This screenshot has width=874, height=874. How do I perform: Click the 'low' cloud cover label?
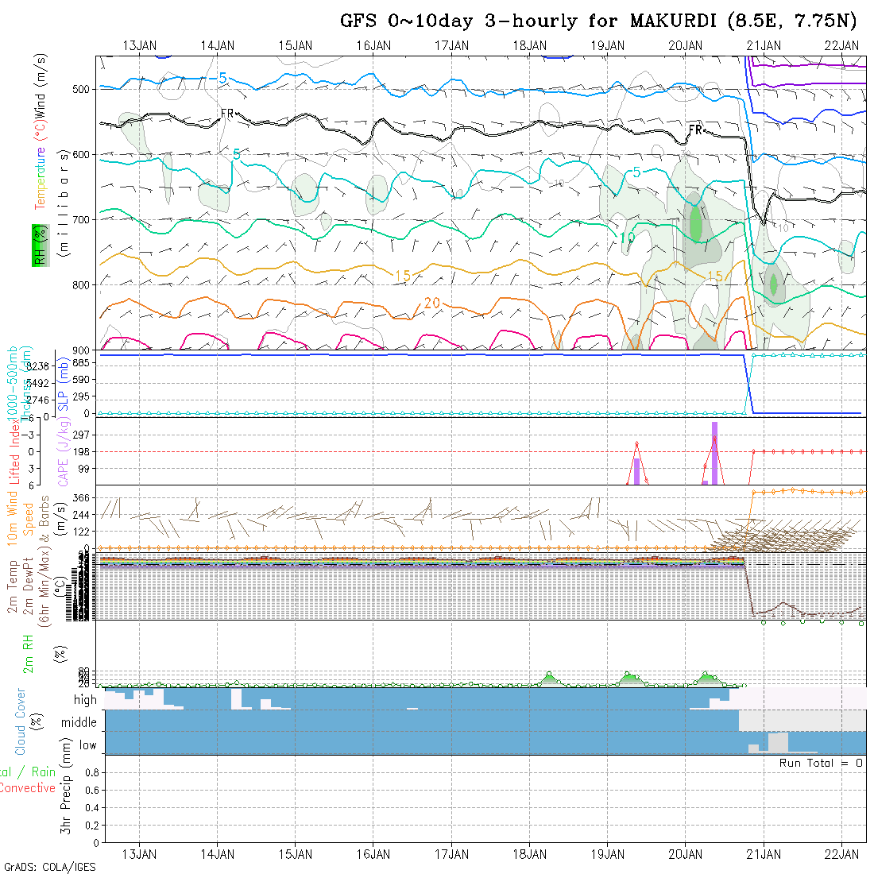point(87,745)
